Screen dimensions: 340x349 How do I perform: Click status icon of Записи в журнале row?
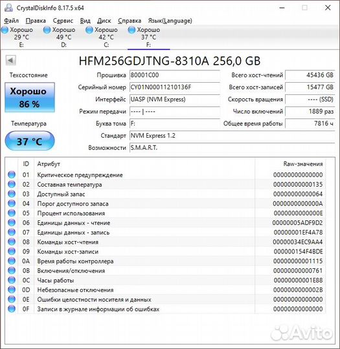[12, 309]
